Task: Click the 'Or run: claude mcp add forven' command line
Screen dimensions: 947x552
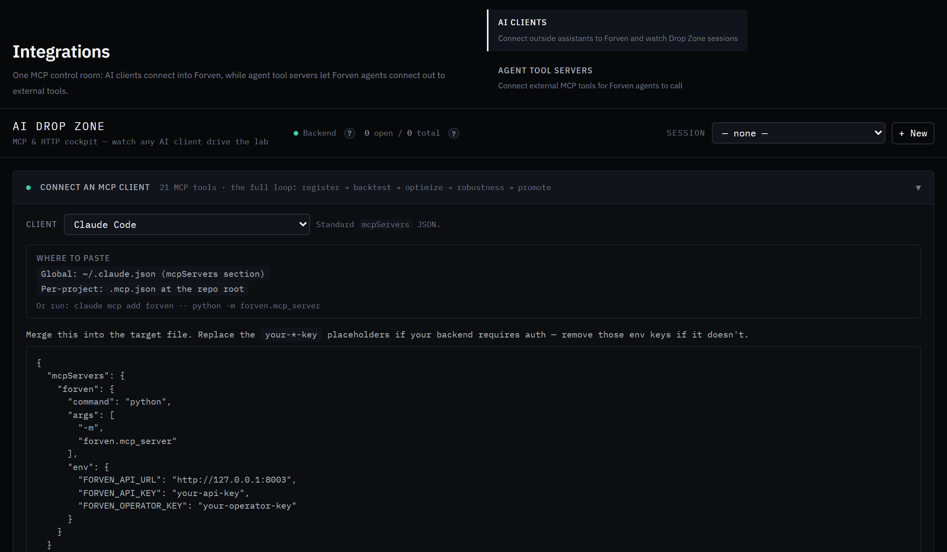Action: point(178,306)
